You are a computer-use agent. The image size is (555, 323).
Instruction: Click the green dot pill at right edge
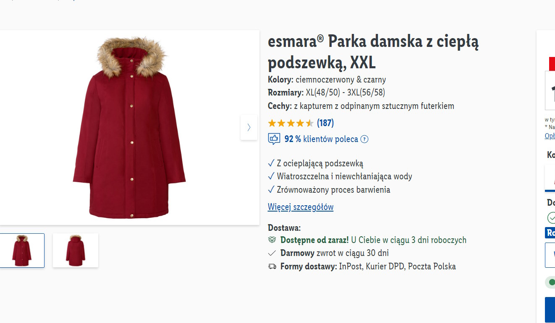coord(550,282)
